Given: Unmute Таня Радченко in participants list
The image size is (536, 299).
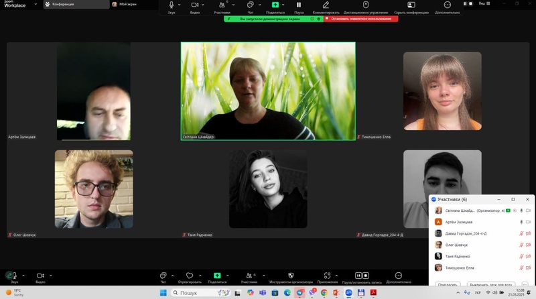Looking at the screenshot, I should pyautogui.click(x=521, y=256).
